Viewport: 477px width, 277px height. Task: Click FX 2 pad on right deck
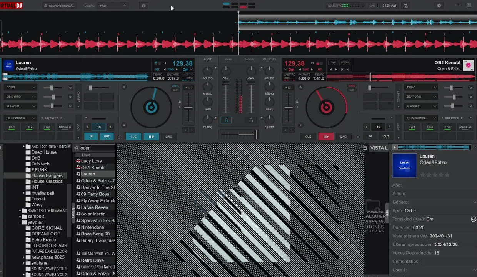(x=430, y=127)
